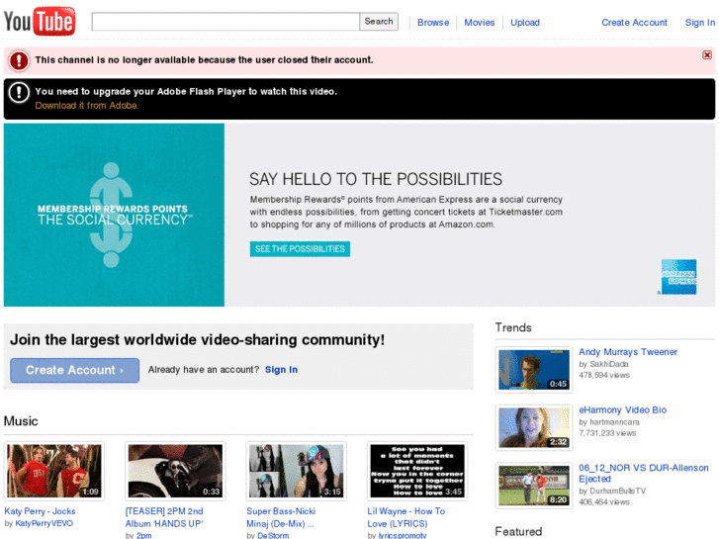Screen dimensions: 719x539
Task: Click the 7,731,233 views text
Action: [607, 433]
